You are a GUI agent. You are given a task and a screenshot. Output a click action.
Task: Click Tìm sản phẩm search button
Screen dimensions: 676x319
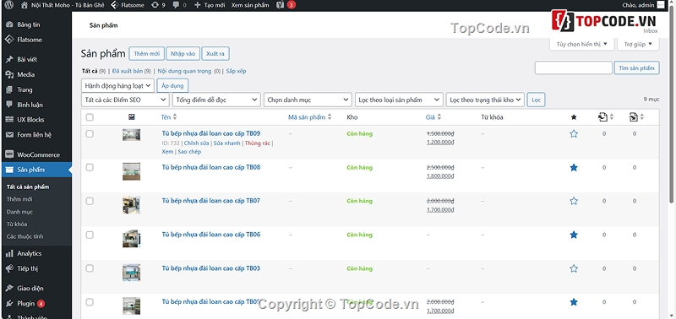tap(637, 68)
